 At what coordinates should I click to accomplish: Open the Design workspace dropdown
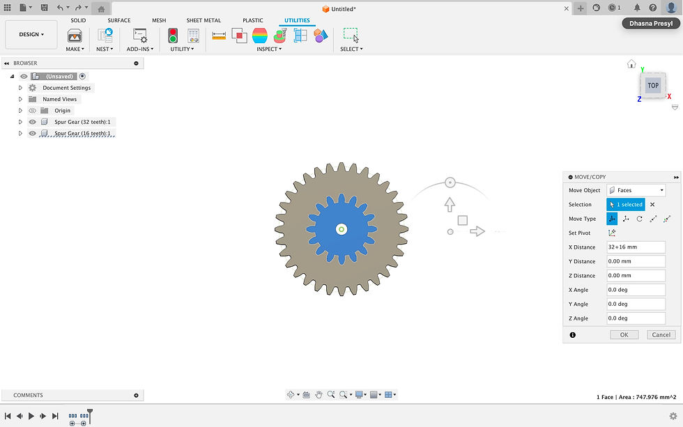tap(31, 34)
